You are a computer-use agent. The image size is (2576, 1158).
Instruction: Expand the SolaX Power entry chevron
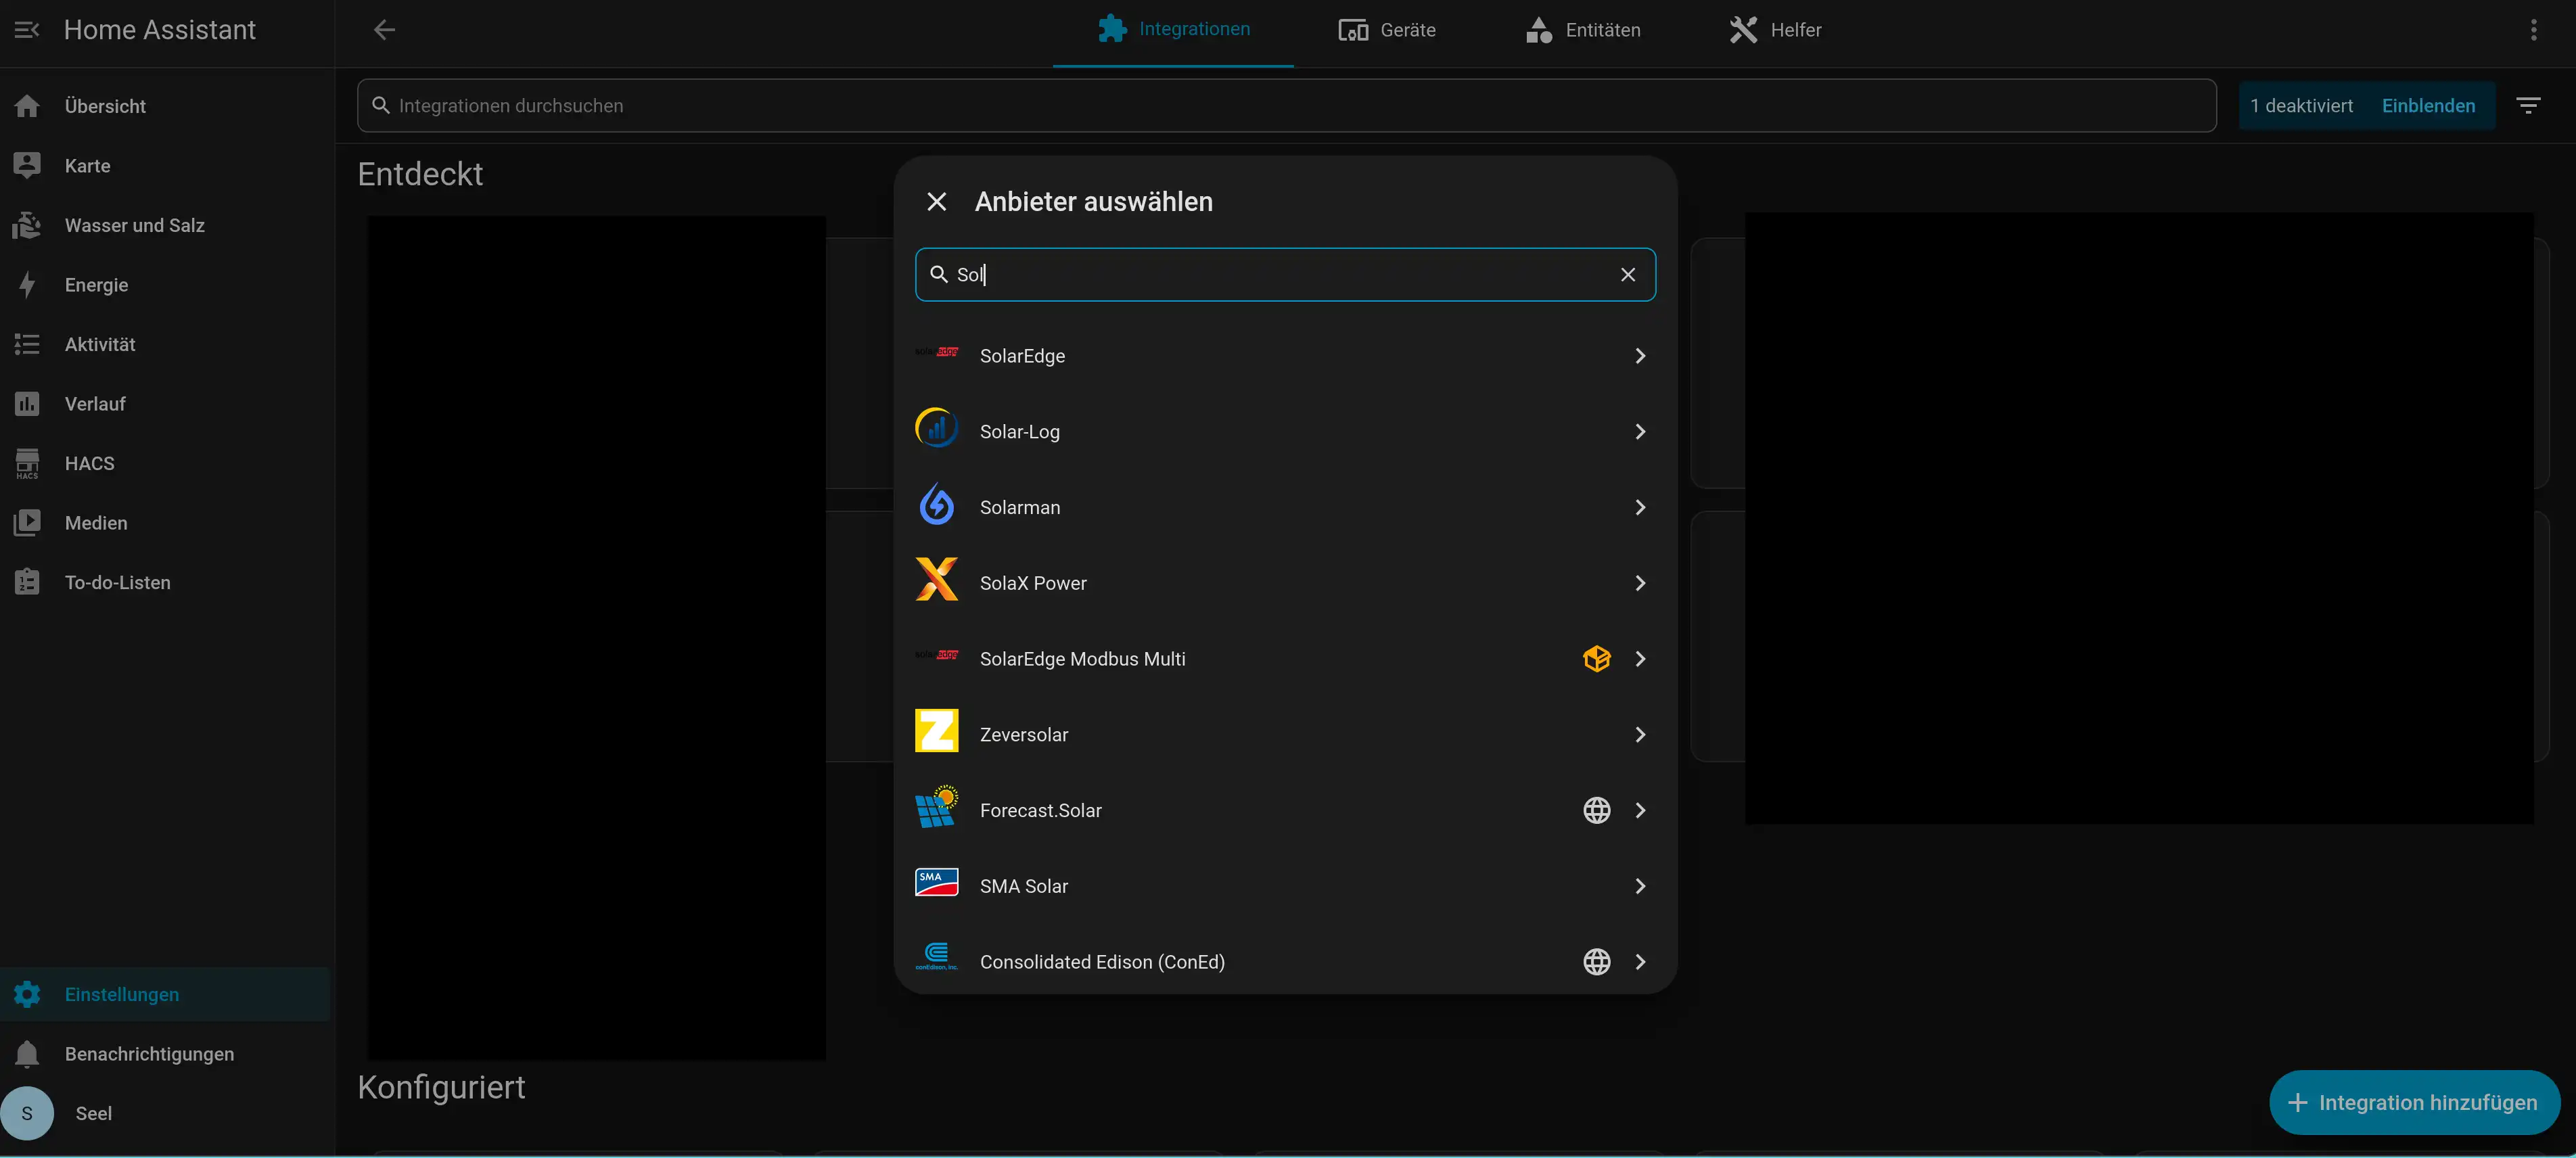(x=1639, y=583)
